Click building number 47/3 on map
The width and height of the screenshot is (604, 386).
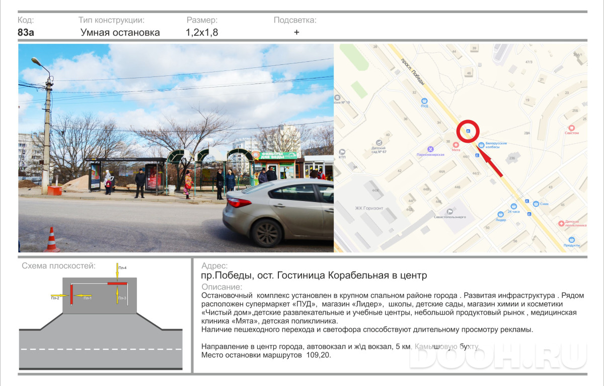coord(528,62)
